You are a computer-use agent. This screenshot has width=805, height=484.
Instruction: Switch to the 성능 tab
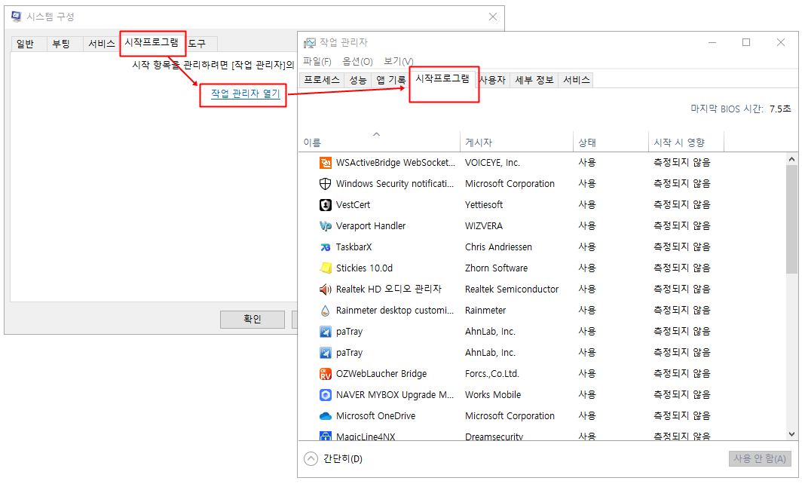(358, 80)
